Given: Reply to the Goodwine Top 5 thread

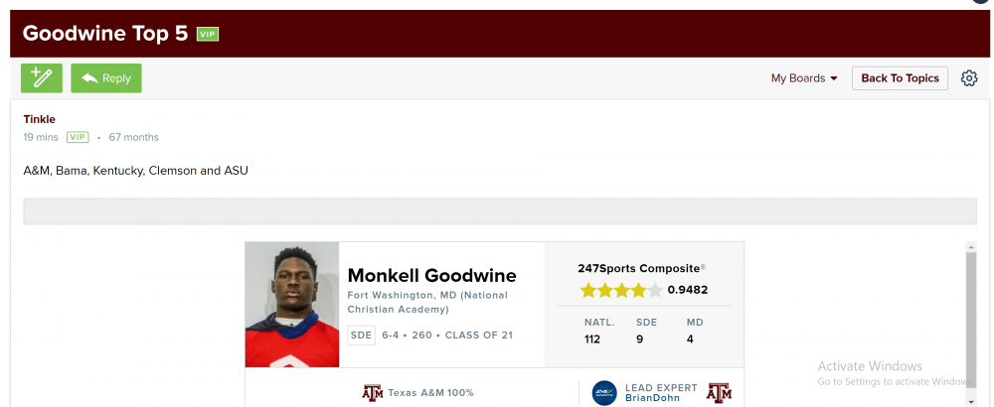Looking at the screenshot, I should (106, 78).
